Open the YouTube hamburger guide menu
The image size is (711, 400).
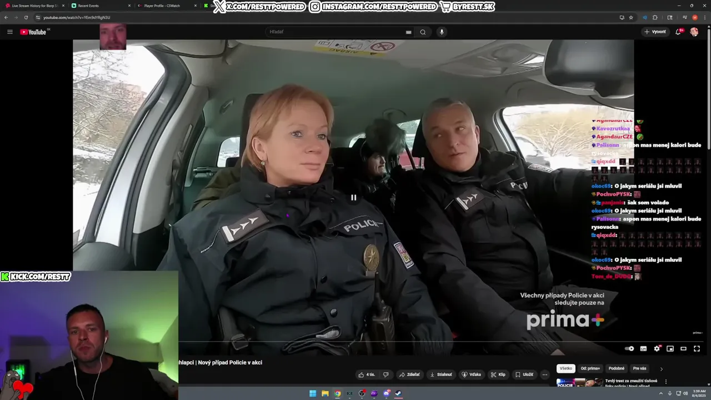click(x=9, y=32)
